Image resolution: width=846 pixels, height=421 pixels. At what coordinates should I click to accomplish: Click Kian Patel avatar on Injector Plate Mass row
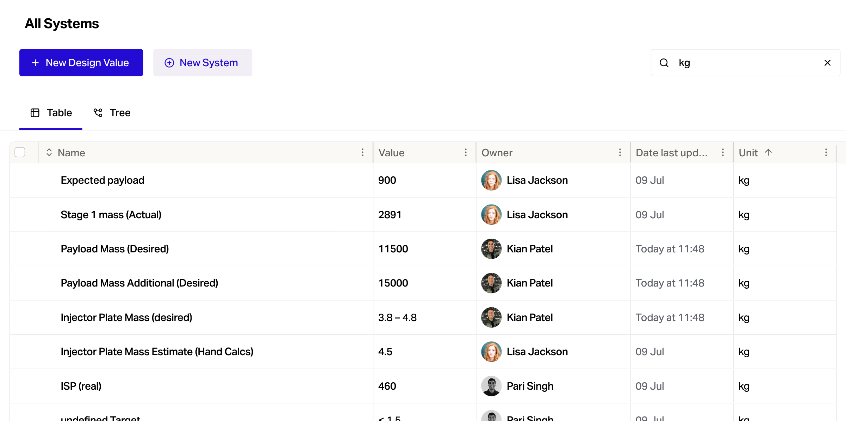[491, 318]
